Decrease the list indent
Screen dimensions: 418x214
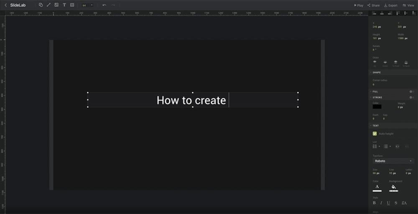pyautogui.click(x=397, y=146)
